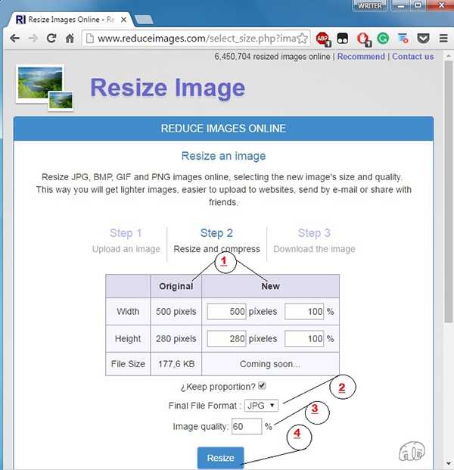Click the new Height pixels field
Image resolution: width=454 pixels, height=470 pixels.
[226, 338]
